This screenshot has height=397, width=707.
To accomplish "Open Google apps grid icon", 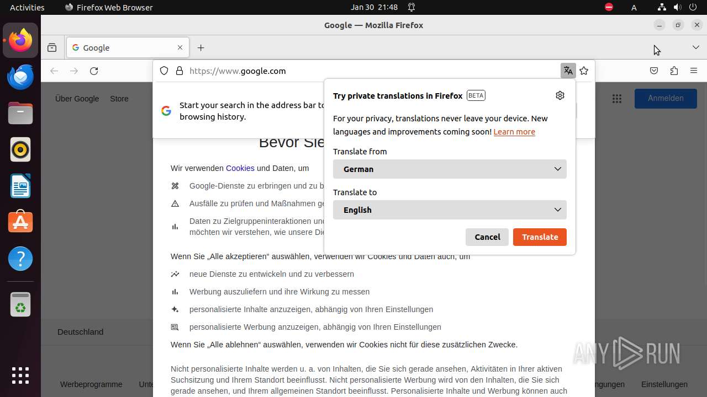I will coord(617,99).
